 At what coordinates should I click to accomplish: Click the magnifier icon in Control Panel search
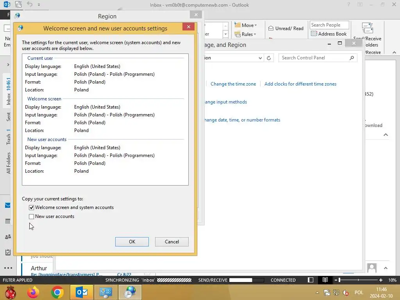pyautogui.click(x=352, y=58)
